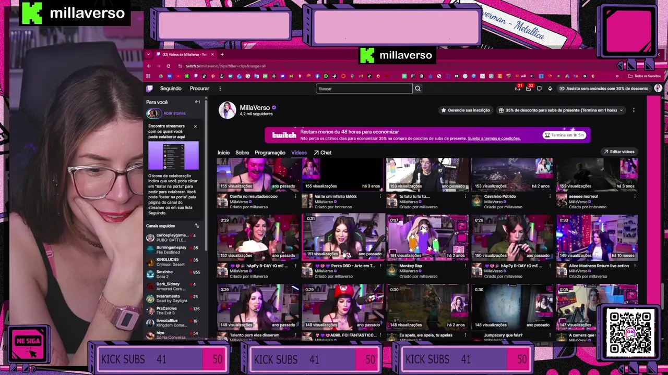
Task: Open options for the Perks DBD clip
Action: [380, 266]
